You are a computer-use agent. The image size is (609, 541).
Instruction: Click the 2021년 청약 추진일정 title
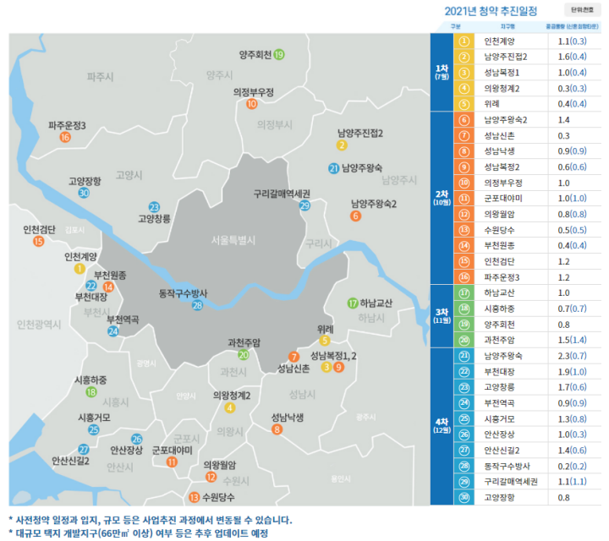[491, 11]
